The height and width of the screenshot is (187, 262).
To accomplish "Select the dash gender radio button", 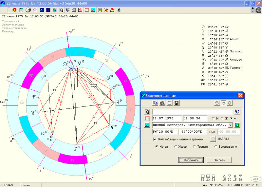I will pyautogui.click(x=231, y=118).
